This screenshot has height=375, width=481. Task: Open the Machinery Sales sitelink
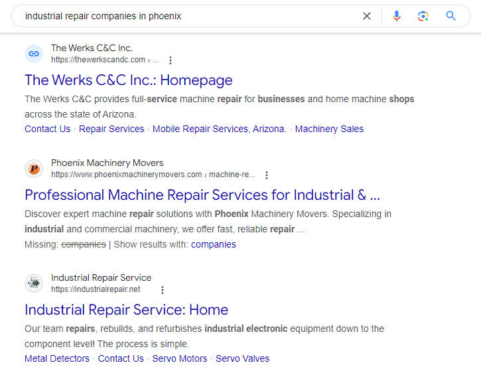[329, 129]
